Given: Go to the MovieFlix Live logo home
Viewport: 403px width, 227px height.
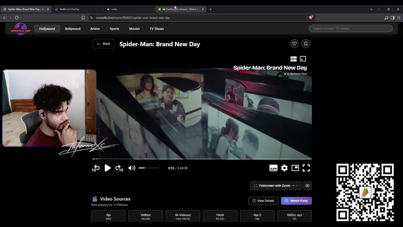Looking at the screenshot, I should [x=20, y=29].
